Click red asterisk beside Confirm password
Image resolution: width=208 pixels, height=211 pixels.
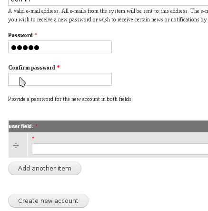point(58,67)
